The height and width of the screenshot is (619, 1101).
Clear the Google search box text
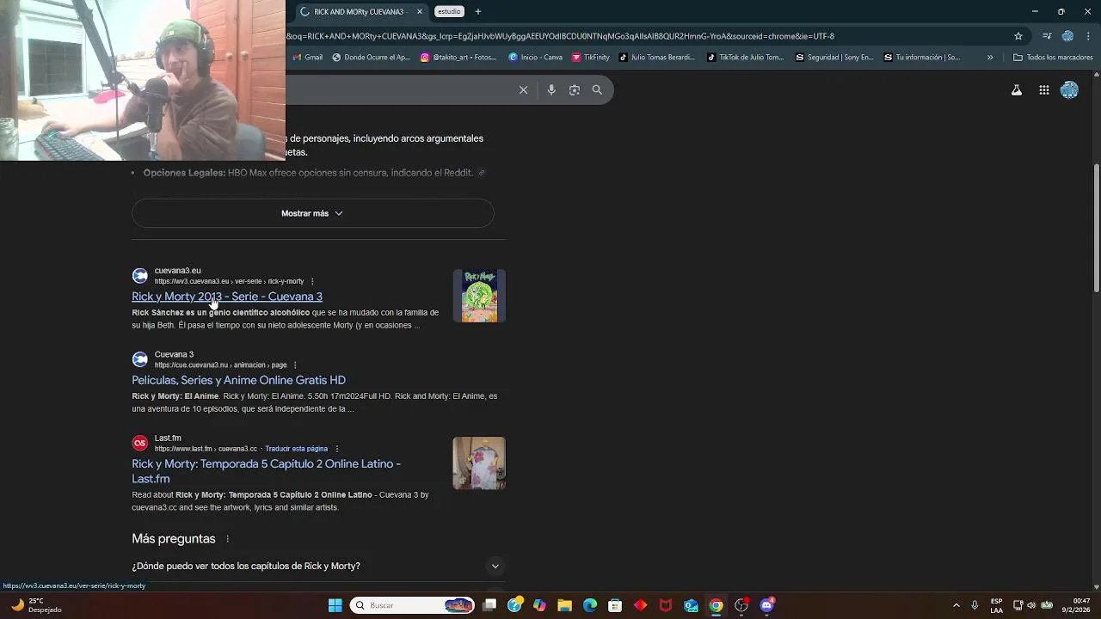pos(523,89)
